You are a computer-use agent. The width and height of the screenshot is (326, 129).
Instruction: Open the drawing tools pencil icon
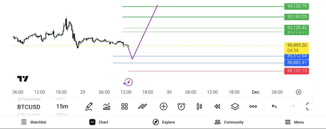tap(89, 106)
